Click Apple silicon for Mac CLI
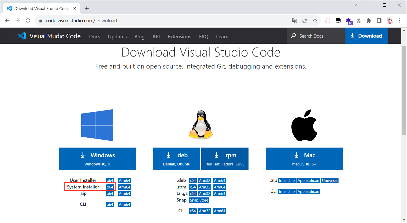Image resolution: width=407 pixels, height=223 pixels. pos(308,192)
